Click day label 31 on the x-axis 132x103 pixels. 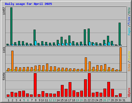click(x=124, y=100)
